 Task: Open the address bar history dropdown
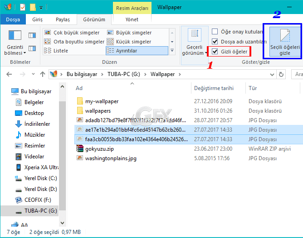click(x=272, y=74)
